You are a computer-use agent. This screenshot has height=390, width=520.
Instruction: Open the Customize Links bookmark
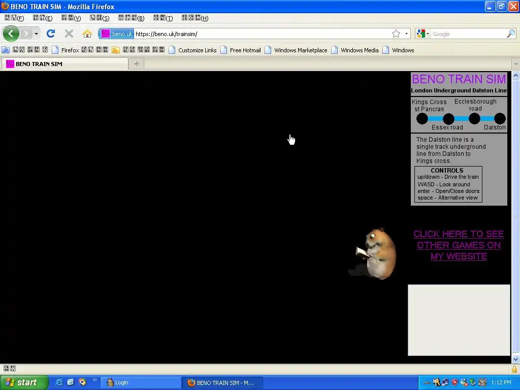click(192, 50)
